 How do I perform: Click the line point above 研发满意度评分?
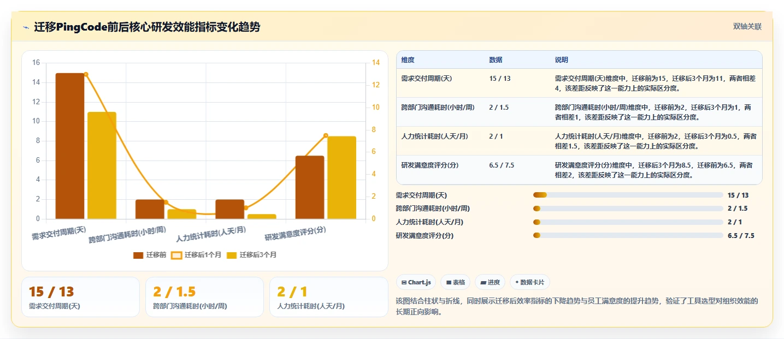(326, 135)
